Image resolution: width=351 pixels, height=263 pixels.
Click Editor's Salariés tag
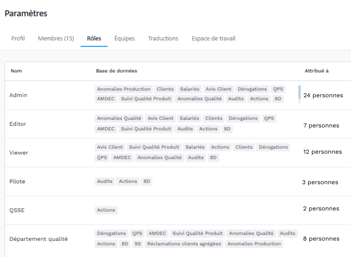coord(189,118)
